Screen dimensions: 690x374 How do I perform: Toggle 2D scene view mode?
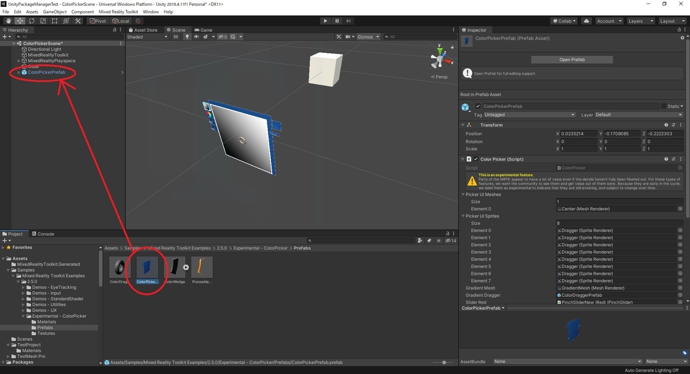coord(176,37)
